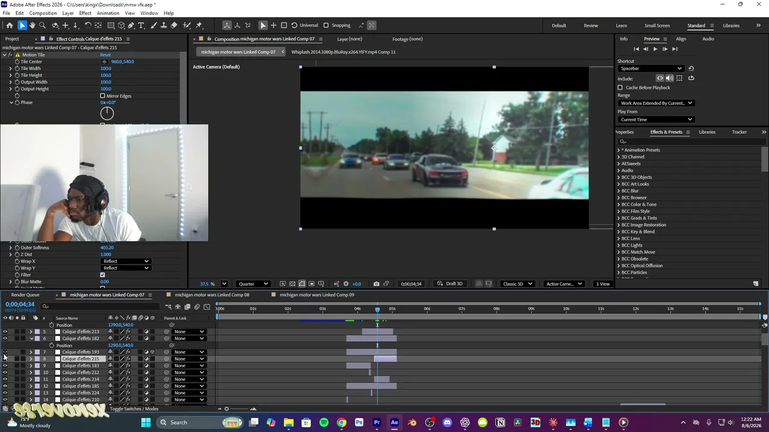Image resolution: width=769 pixels, height=432 pixels.
Task: Click the Draft 3D button
Action: coord(450,284)
